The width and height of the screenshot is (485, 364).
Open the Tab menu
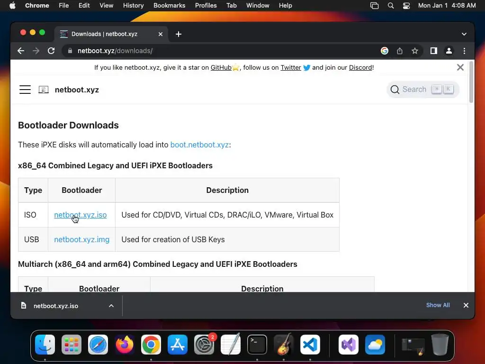(x=231, y=5)
